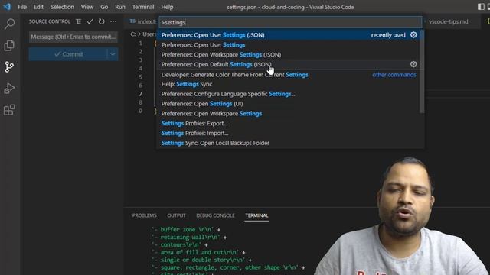Switch to the vscode-tips.md editor tab
This screenshot has height=275, width=490.
(449, 21)
